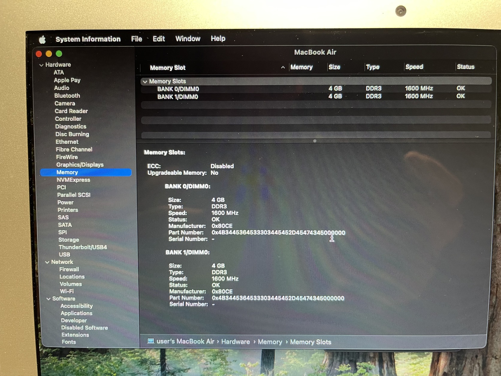The width and height of the screenshot is (501, 376).
Task: Zoom the window with the green button
Action: pos(59,54)
